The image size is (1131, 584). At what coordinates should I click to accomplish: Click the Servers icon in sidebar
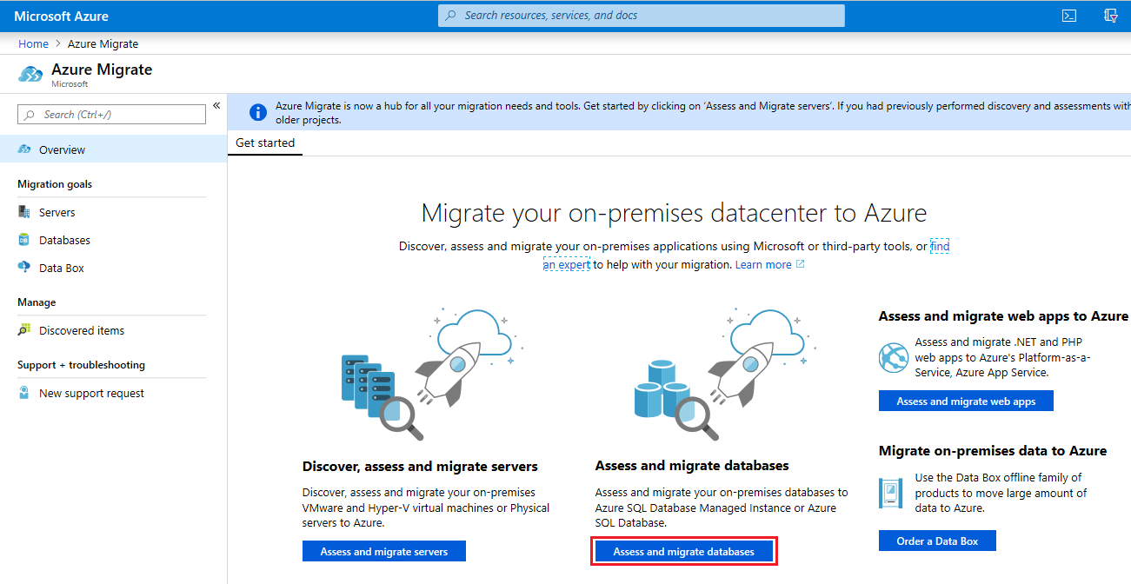coord(24,212)
